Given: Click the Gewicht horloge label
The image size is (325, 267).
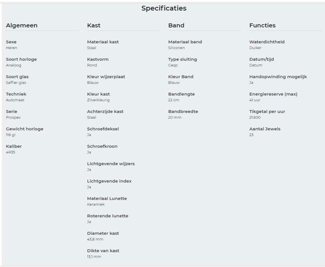Looking at the screenshot, I should coord(25,129).
